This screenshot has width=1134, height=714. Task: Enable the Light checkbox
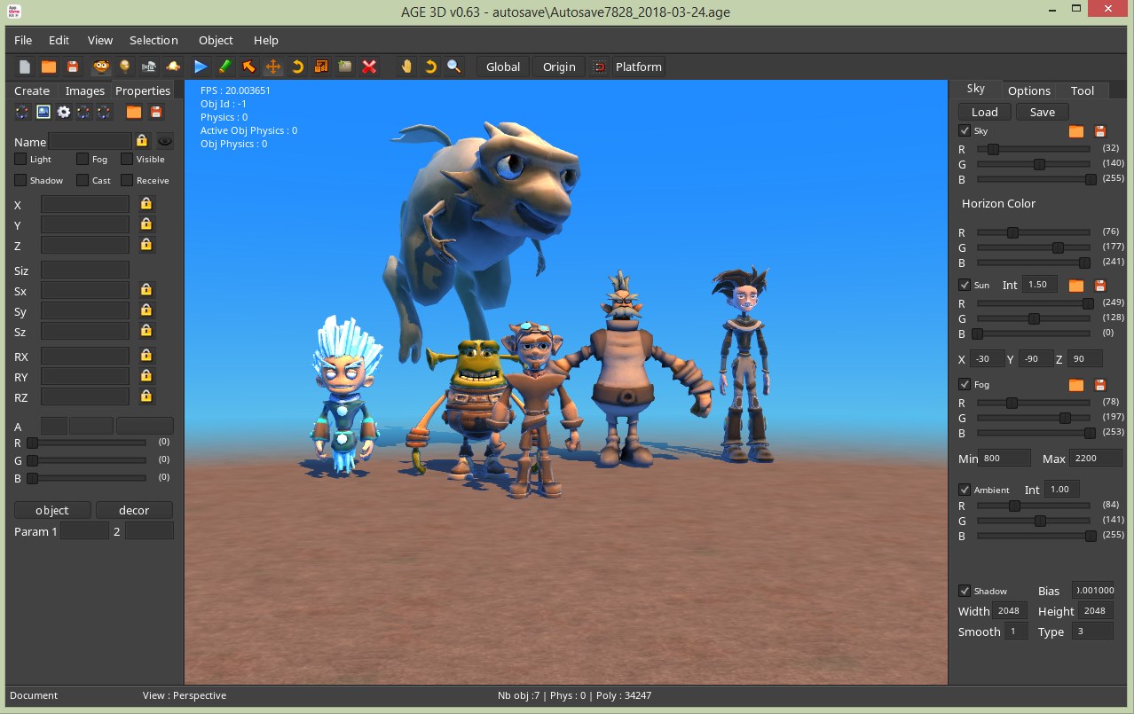click(x=20, y=159)
